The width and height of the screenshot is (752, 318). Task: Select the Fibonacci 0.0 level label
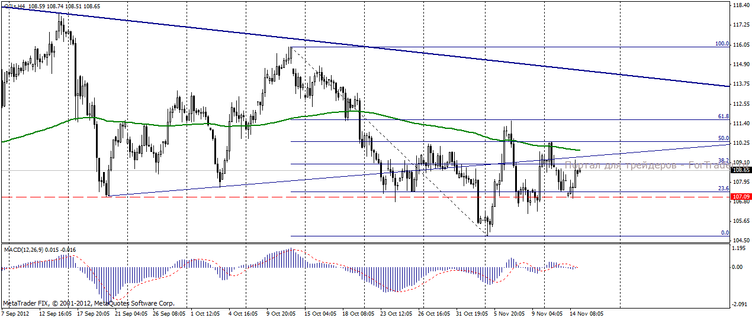click(725, 233)
